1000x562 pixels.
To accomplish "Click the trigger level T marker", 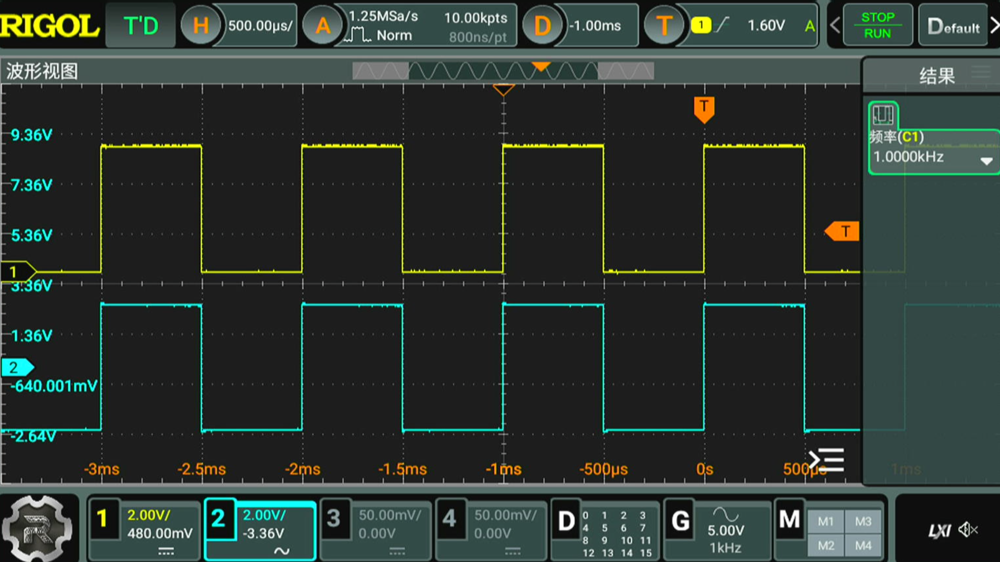I will [842, 231].
